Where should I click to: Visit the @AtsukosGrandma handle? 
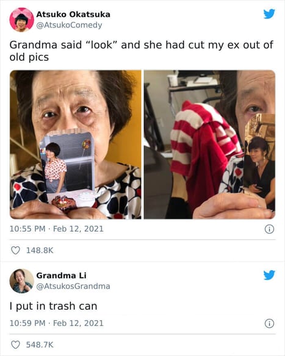click(x=73, y=286)
